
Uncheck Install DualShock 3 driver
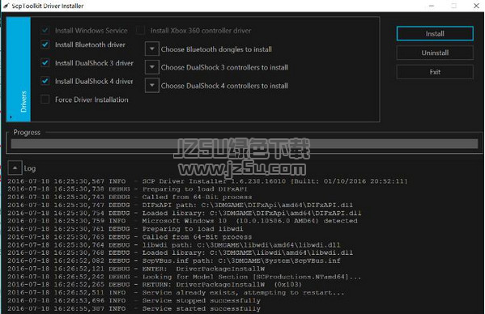45,63
